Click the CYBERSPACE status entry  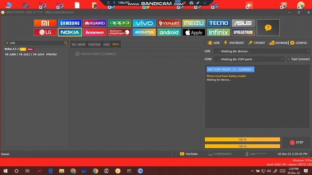click(220, 154)
